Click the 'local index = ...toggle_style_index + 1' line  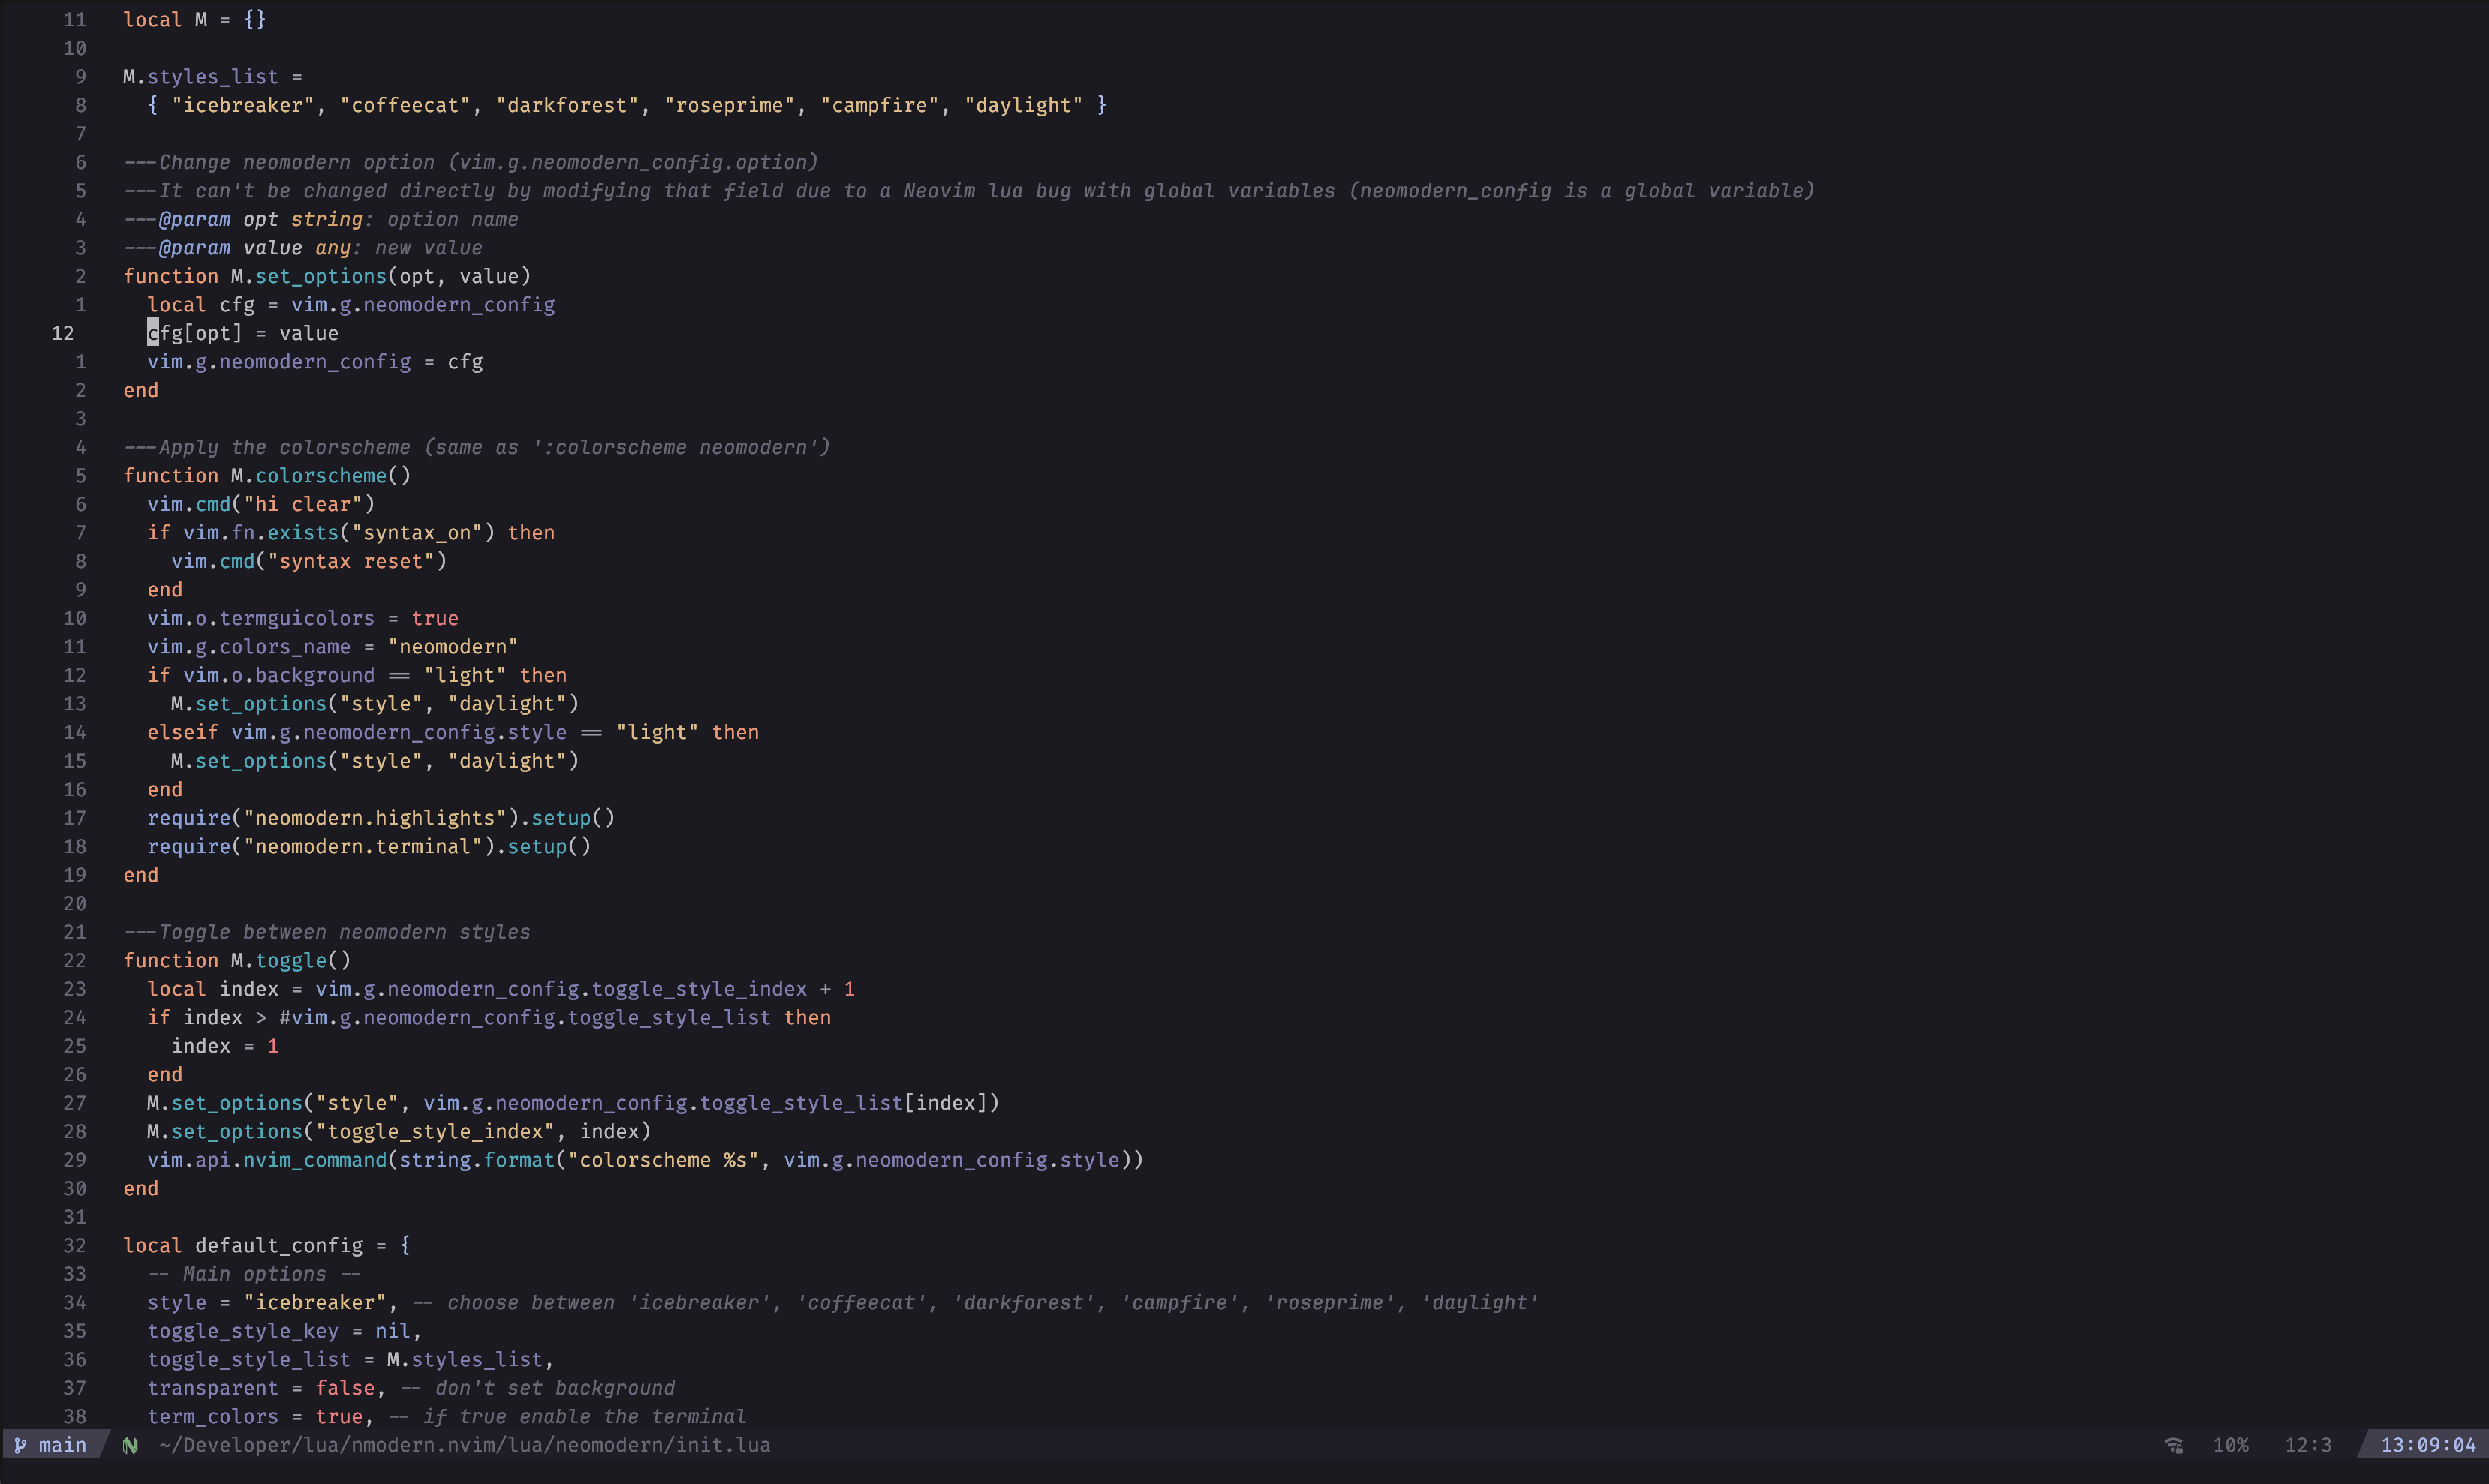point(501,988)
